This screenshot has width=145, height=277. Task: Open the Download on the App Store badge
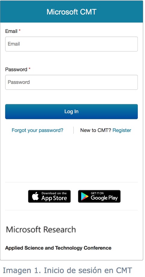point(49,196)
